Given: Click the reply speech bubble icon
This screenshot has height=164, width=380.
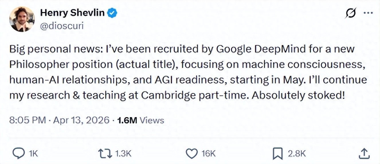Looking at the screenshot, I should point(19,154).
